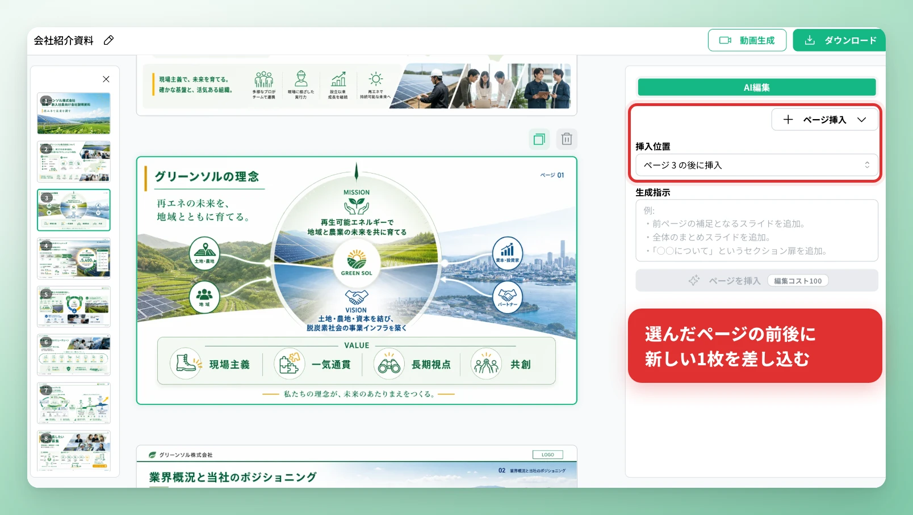Click the raised-hands icon beside 共創

tap(487, 364)
